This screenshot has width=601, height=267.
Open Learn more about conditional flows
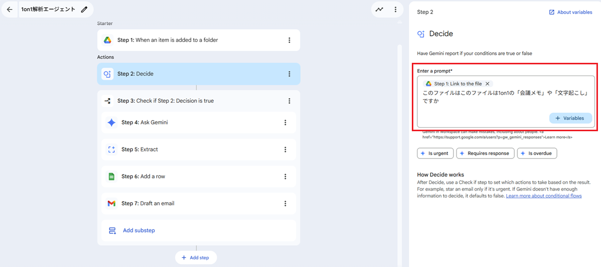point(543,196)
